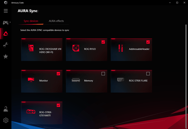188x129 pixels.
Task: Uncheck the ROG-STRIX-GTX1660TI sync checkbox
Action: tap(58, 105)
